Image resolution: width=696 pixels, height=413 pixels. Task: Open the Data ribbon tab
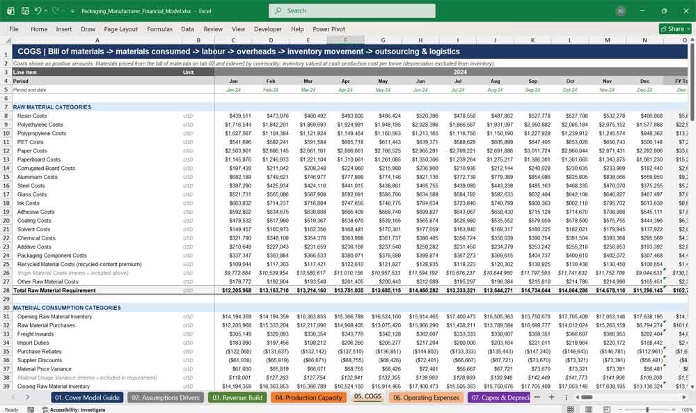(187, 29)
